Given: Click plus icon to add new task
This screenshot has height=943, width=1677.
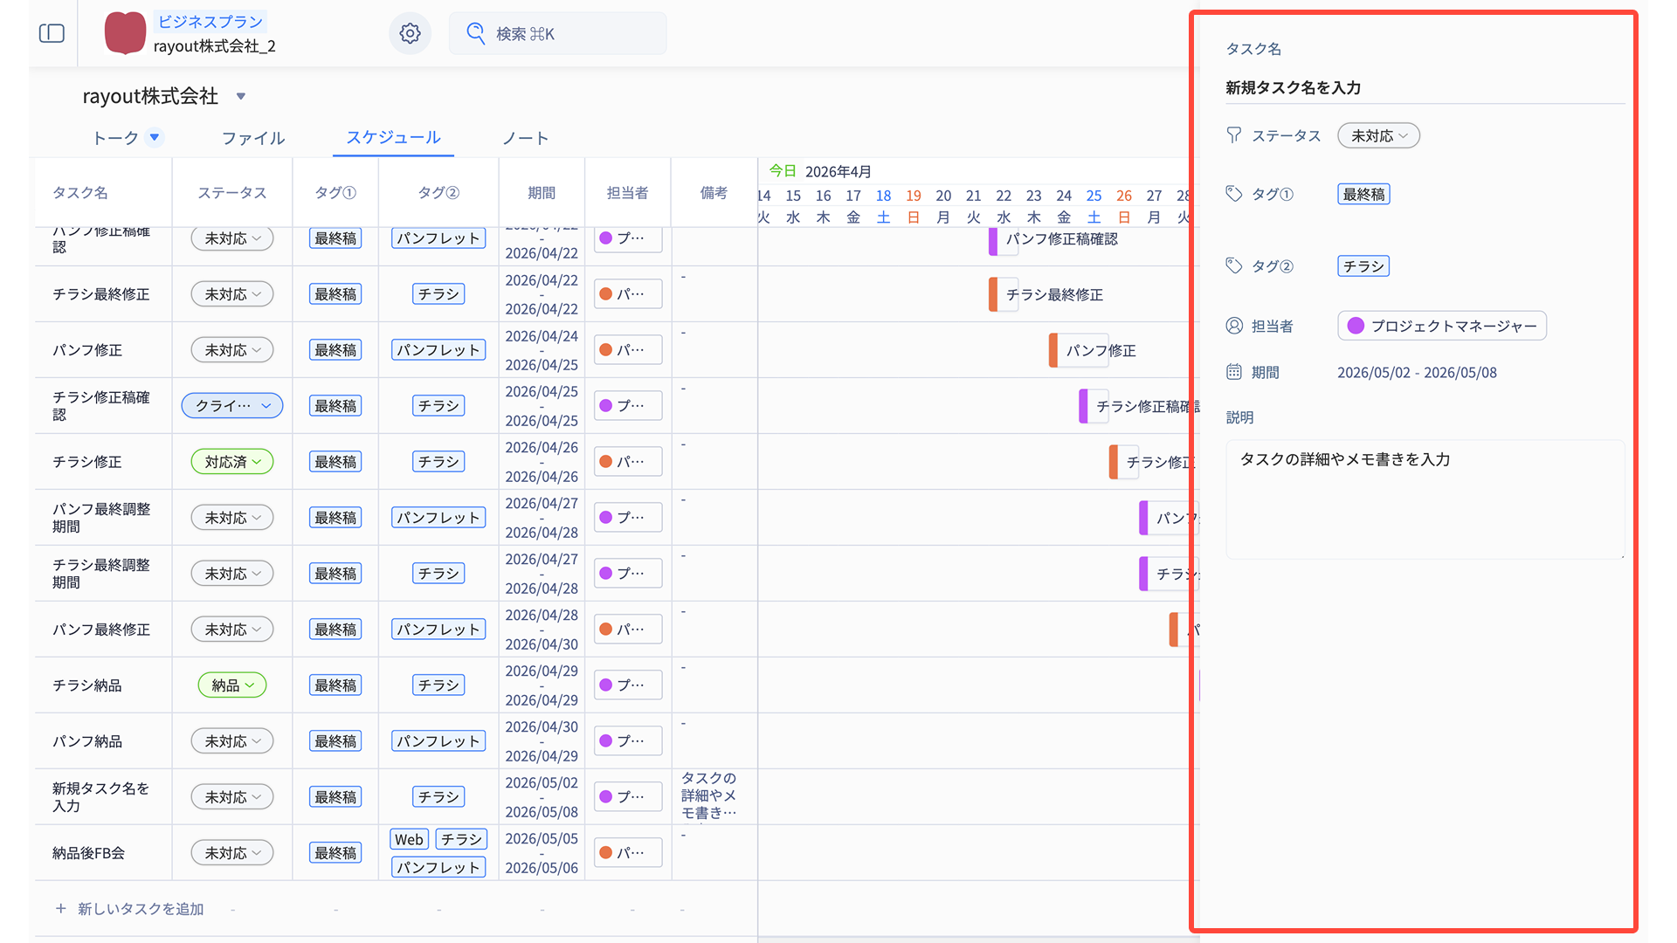Looking at the screenshot, I should pos(60,909).
